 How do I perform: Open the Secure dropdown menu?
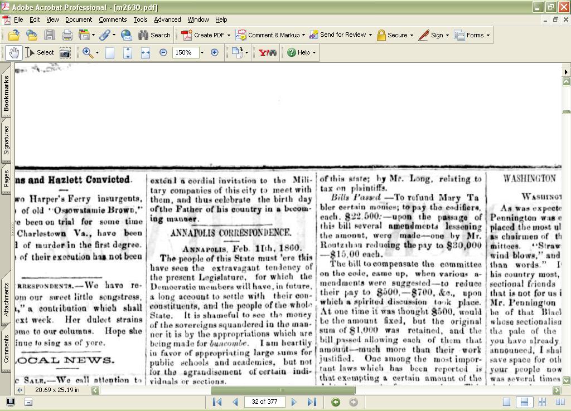(412, 35)
